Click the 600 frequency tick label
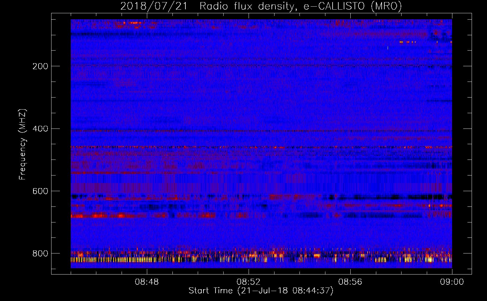This screenshot has width=487, height=301. (x=40, y=191)
